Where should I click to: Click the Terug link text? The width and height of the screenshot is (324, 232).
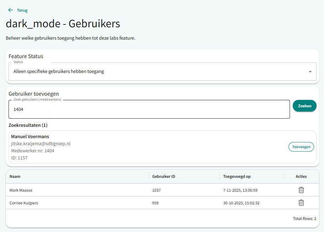click(x=22, y=10)
